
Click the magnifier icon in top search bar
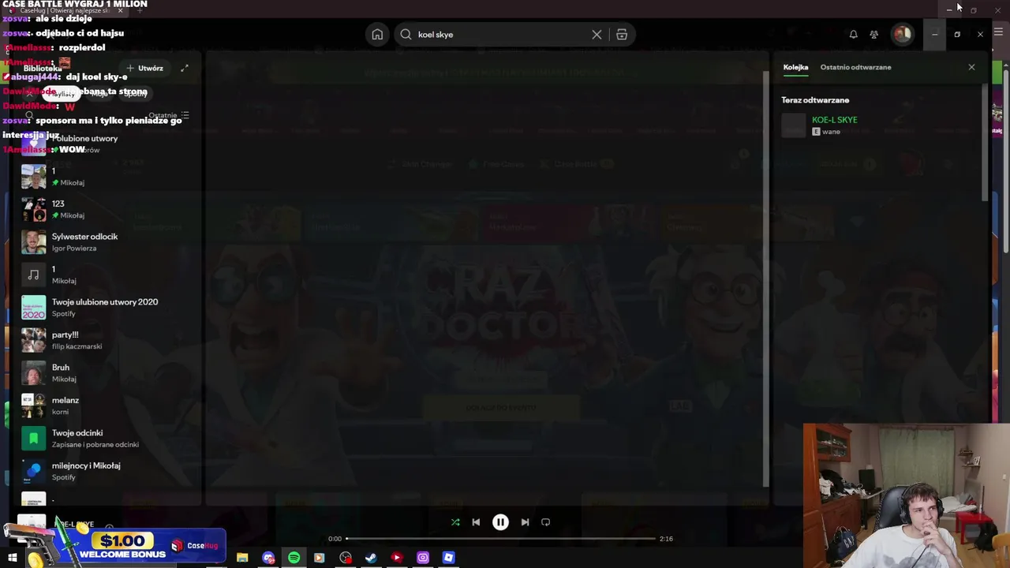pos(406,35)
